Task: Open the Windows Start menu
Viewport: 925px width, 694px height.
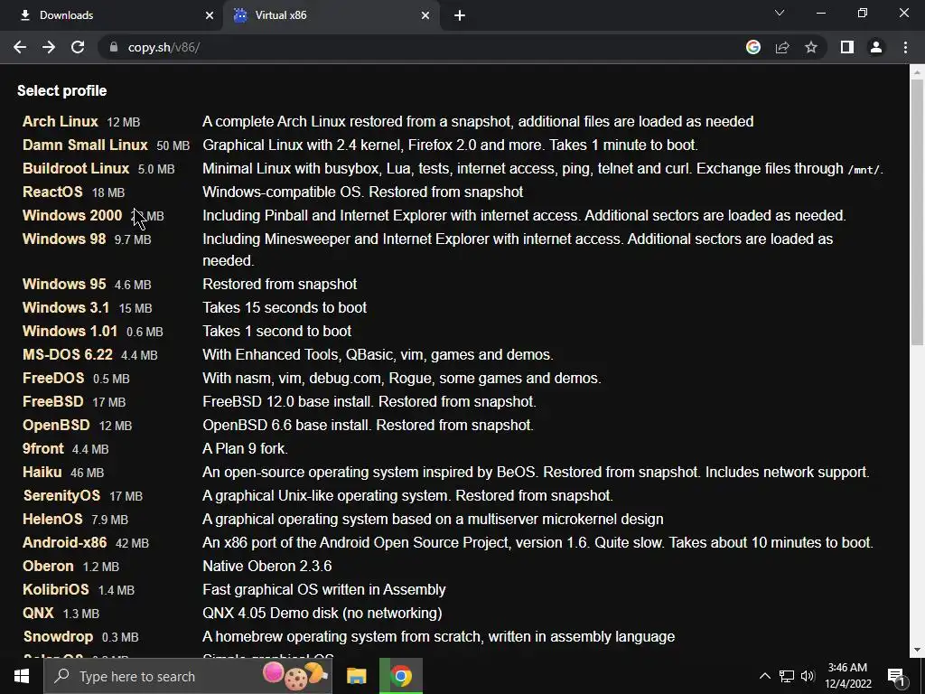Action: click(x=22, y=676)
